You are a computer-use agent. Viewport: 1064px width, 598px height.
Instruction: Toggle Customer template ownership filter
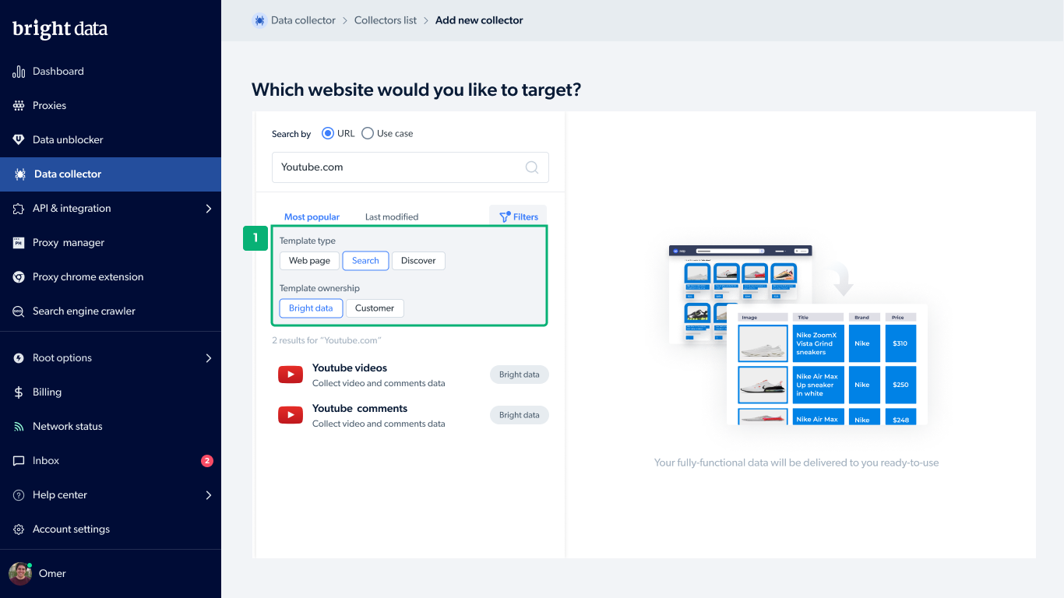(x=375, y=308)
